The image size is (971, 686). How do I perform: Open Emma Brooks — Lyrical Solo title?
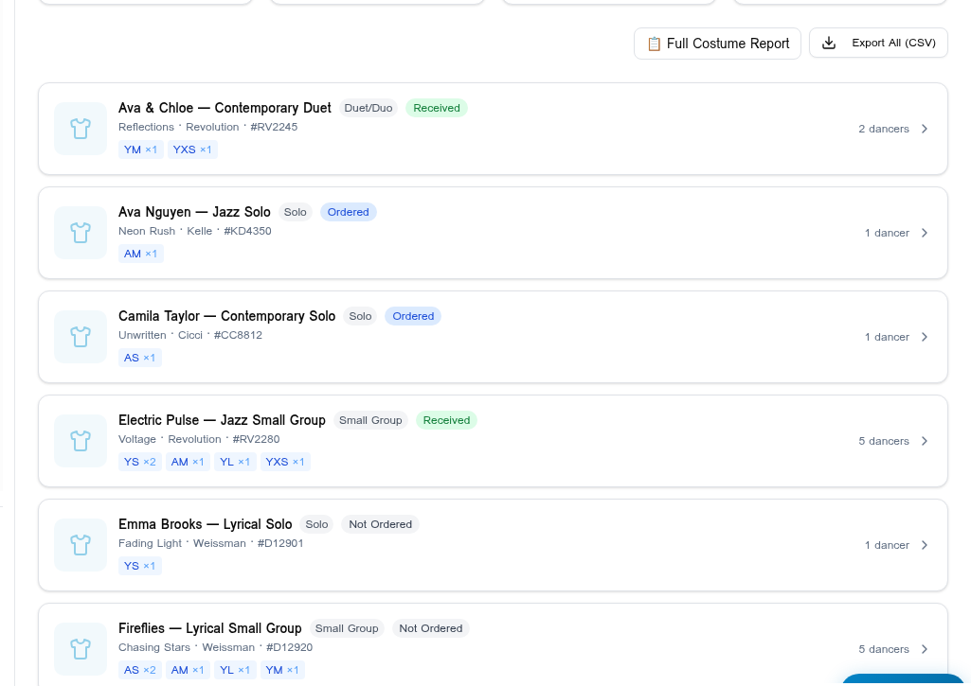pyautogui.click(x=205, y=524)
